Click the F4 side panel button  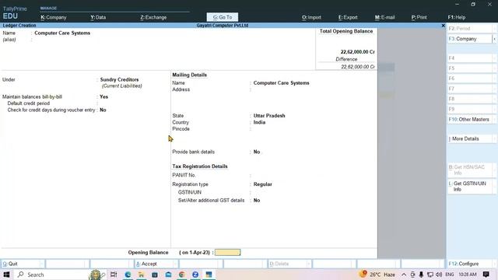coord(471,58)
